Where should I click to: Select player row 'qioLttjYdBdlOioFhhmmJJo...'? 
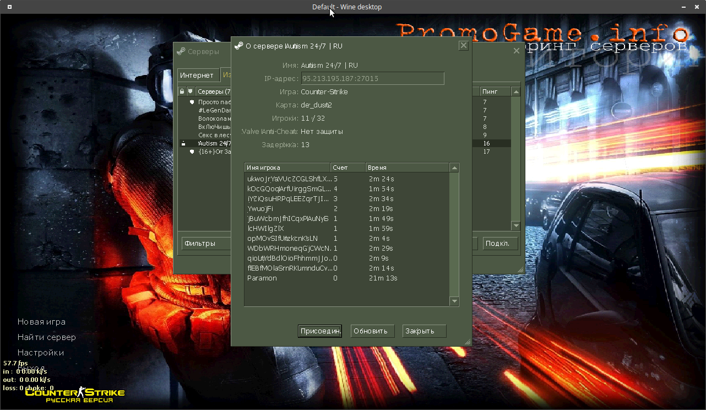pos(347,258)
